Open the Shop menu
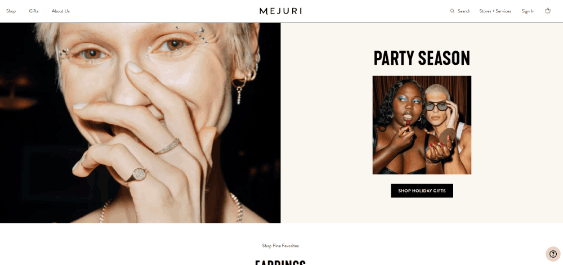Screen dimensions: 563x265 tap(11, 11)
